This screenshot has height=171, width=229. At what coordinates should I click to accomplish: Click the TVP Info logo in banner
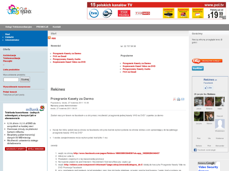[x=143, y=13]
